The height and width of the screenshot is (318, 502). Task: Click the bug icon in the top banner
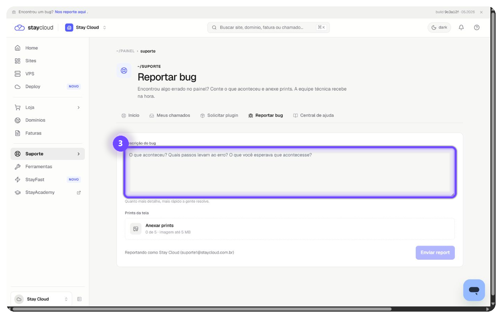coord(14,12)
